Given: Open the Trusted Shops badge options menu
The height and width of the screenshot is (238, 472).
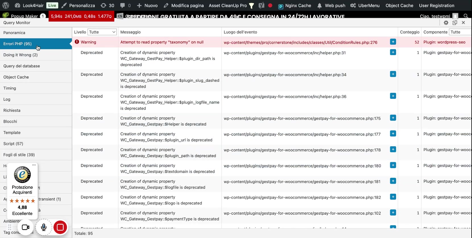Looking at the screenshot, I should tap(34, 165).
